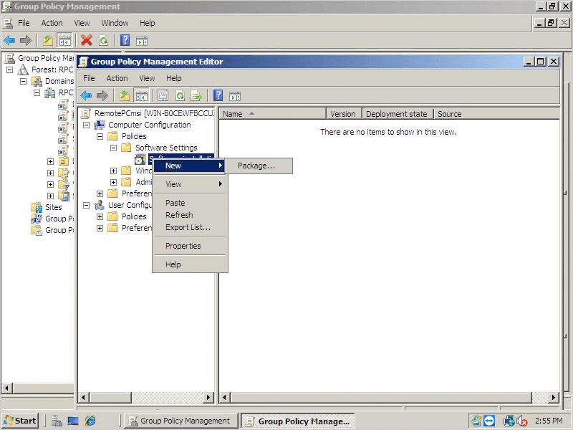
Task: Click the red Delete icon in outer toolbar
Action: click(x=87, y=41)
